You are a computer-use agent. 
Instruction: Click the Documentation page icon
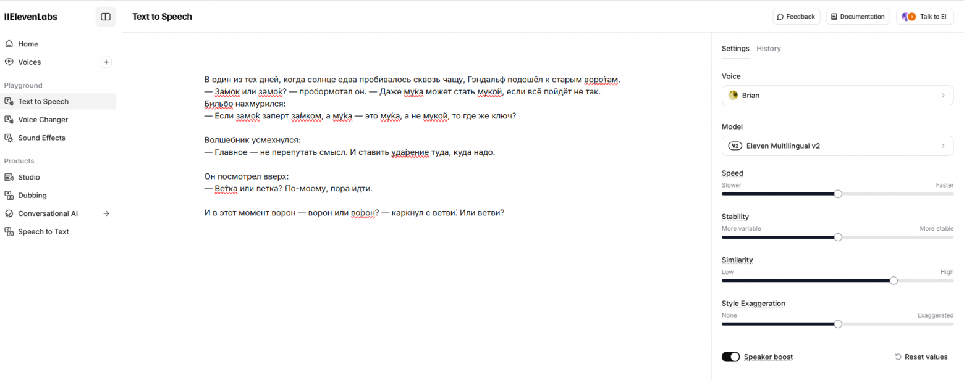(834, 17)
